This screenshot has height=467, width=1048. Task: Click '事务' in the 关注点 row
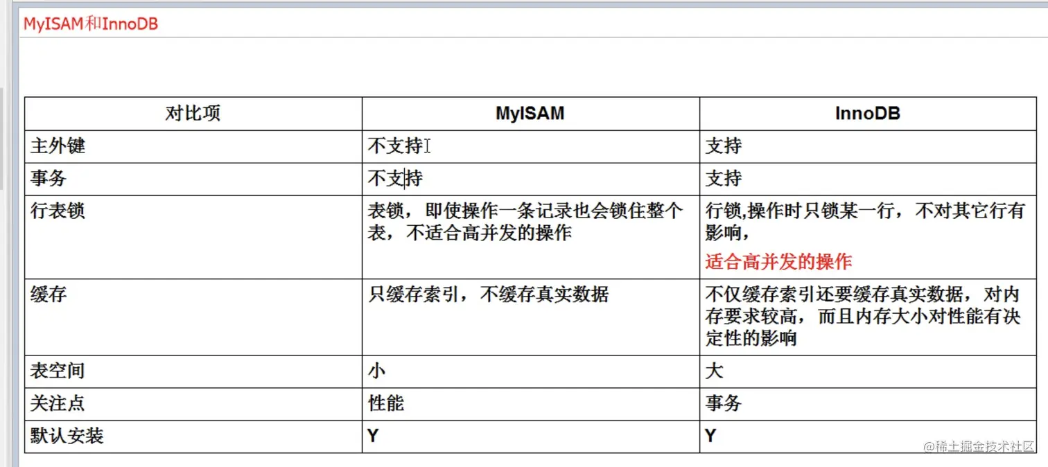724,404
